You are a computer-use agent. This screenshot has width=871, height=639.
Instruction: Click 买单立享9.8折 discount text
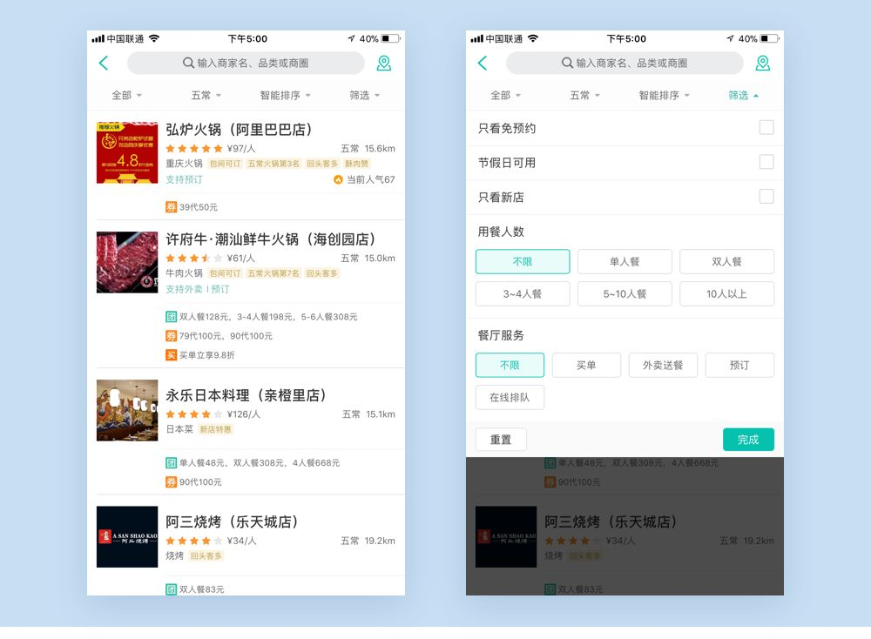(x=206, y=355)
